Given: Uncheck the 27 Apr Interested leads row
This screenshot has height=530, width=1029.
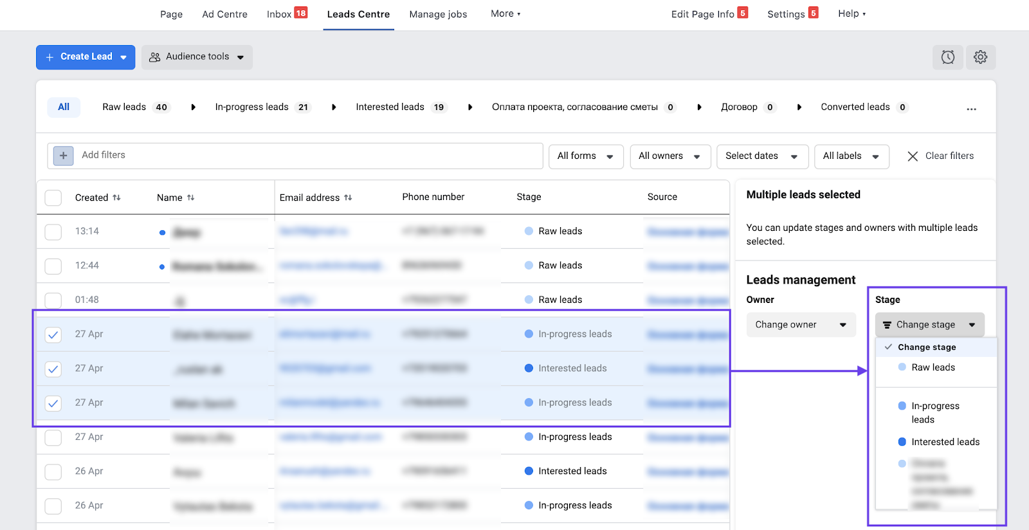Looking at the screenshot, I should pos(53,369).
